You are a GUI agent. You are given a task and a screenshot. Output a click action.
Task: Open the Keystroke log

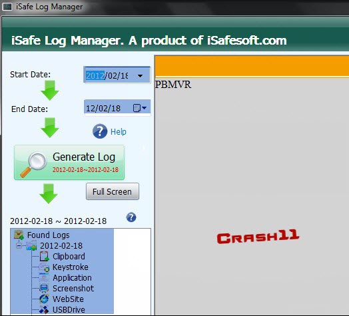click(71, 267)
